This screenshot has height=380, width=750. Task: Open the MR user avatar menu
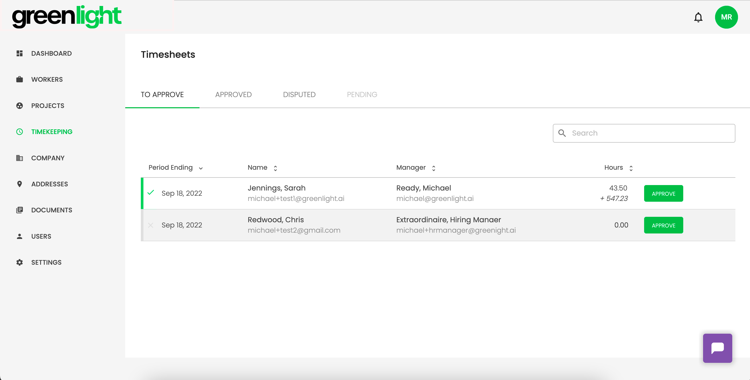[726, 17]
